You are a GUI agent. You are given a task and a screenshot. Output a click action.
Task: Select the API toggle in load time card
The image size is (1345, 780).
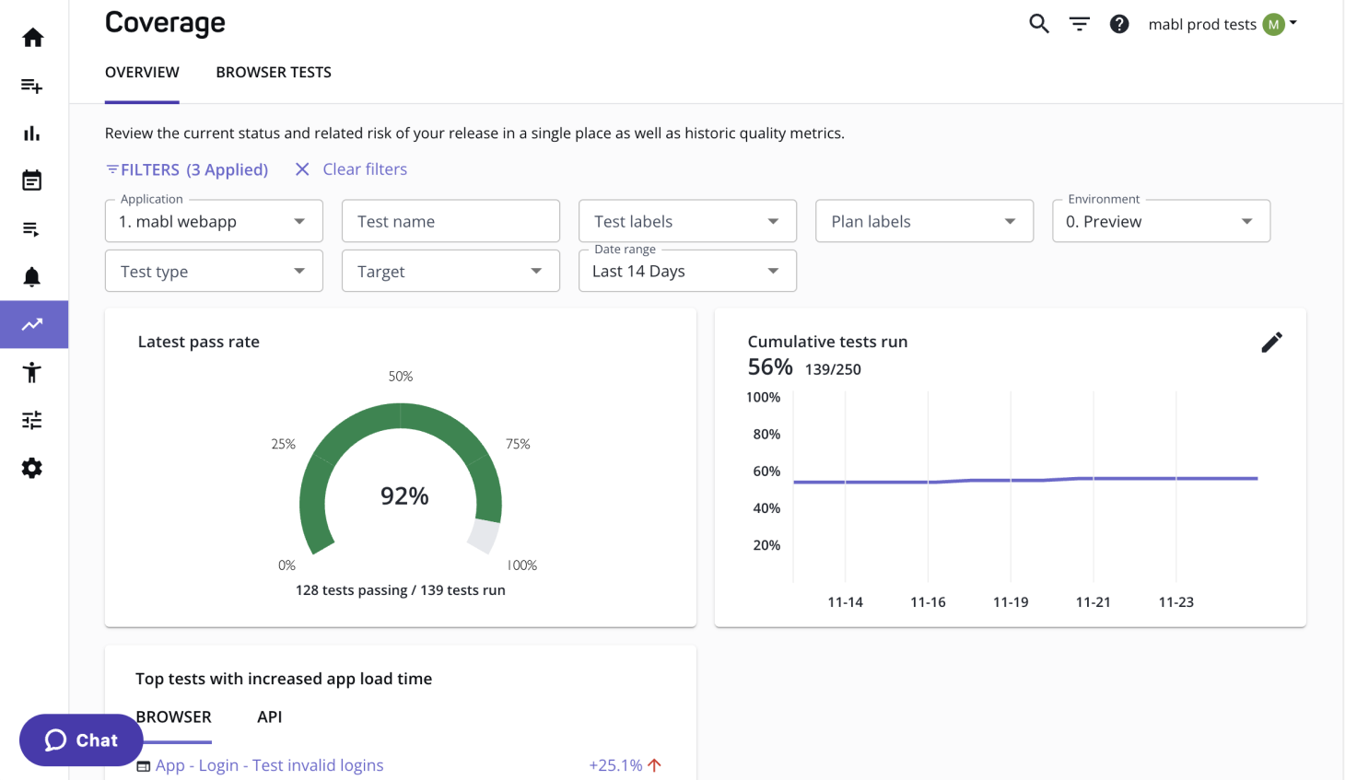coord(269,716)
